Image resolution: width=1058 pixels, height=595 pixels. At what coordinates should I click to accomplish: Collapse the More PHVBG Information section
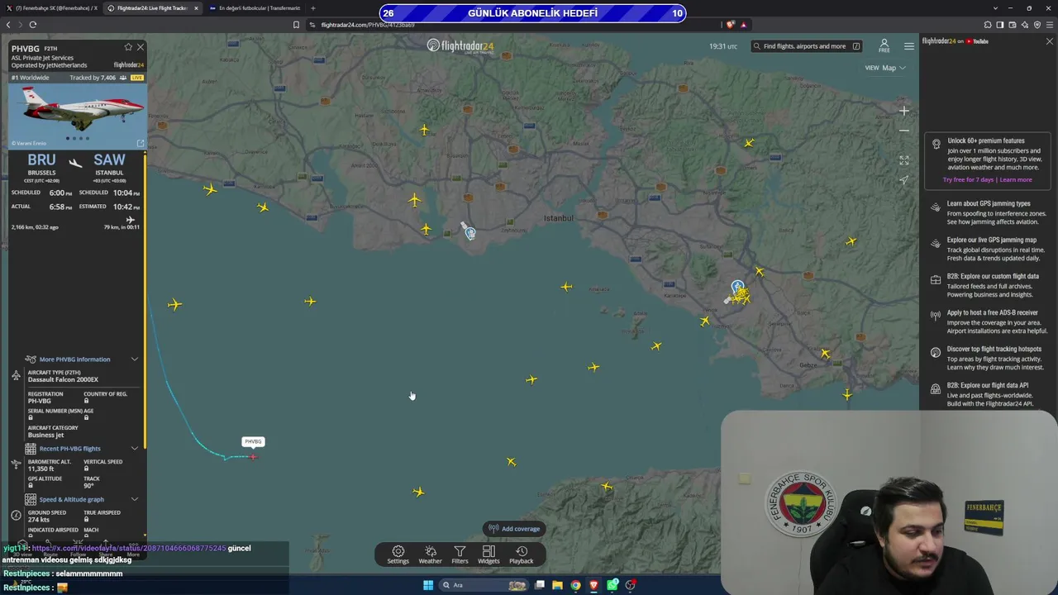135,359
